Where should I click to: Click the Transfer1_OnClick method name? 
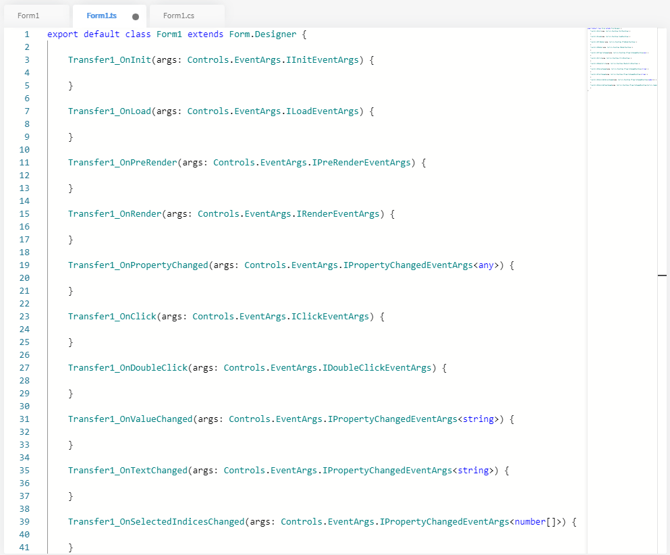tap(112, 316)
